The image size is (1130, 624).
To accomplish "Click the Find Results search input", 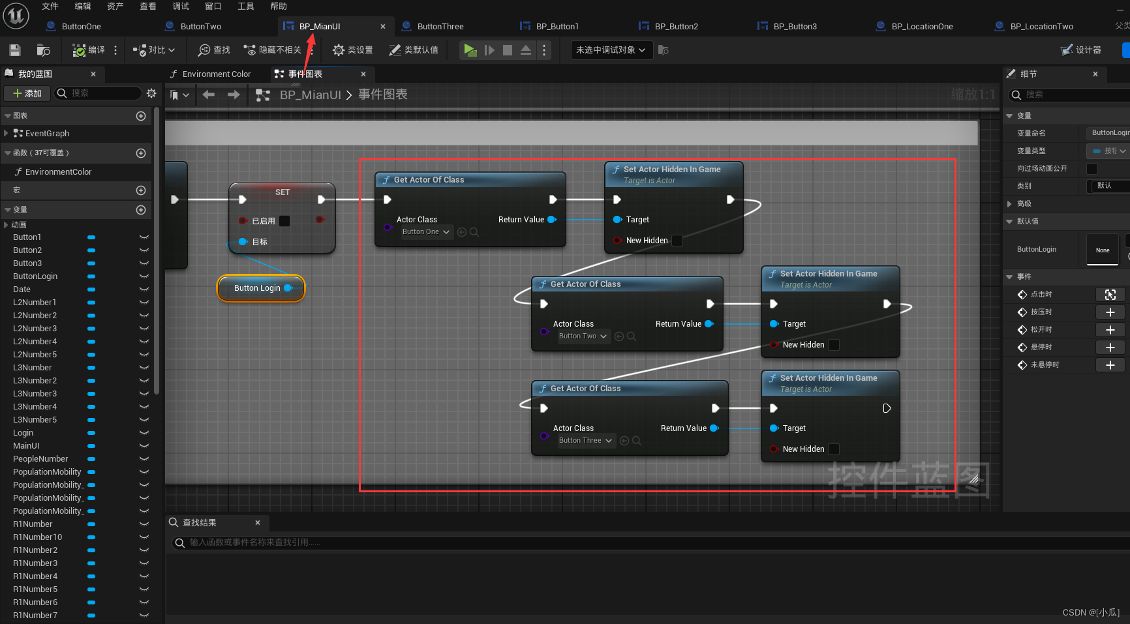I will pos(649,542).
